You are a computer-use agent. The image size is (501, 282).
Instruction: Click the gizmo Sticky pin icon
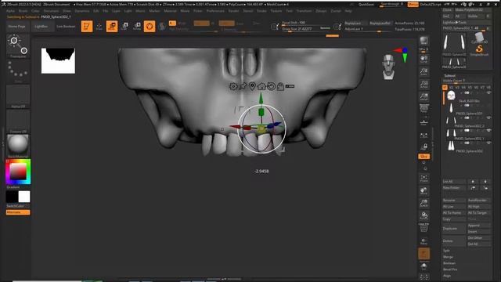pos(243,86)
